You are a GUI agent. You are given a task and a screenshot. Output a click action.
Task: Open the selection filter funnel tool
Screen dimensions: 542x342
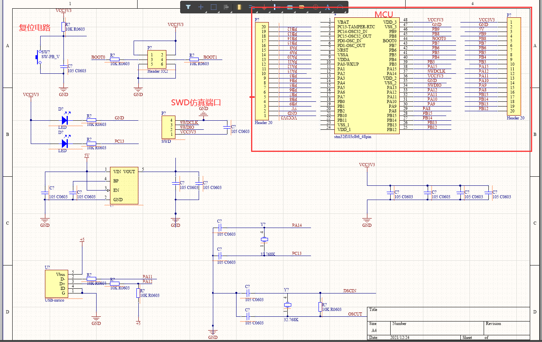[x=188, y=7]
